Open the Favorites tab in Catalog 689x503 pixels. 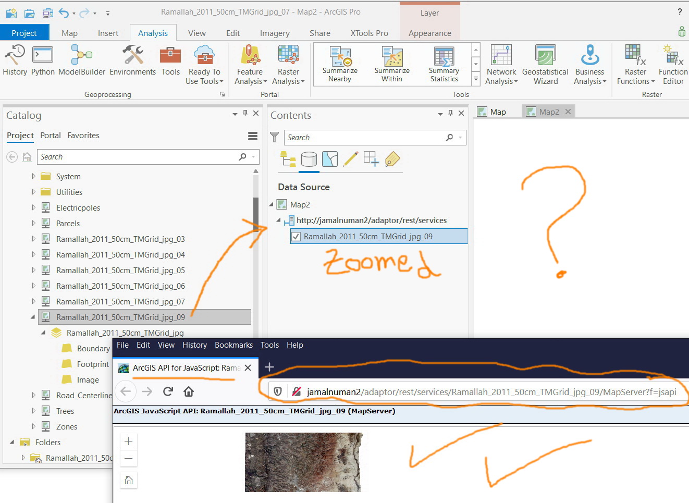(83, 136)
